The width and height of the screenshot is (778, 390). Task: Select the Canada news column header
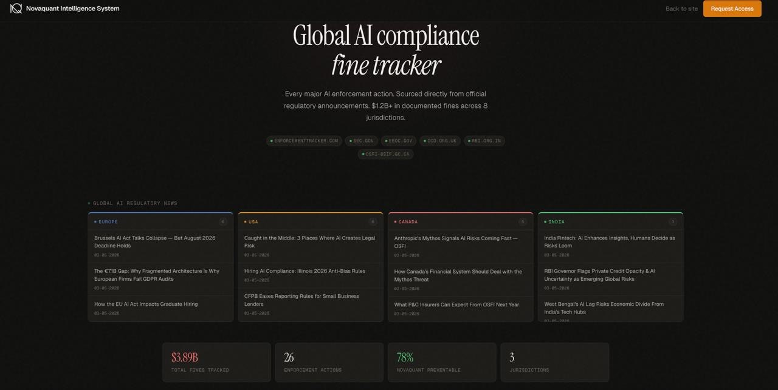(x=460, y=222)
